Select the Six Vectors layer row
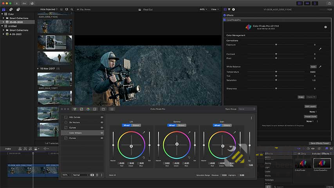The height and width of the screenshot is (188, 334). (83, 123)
